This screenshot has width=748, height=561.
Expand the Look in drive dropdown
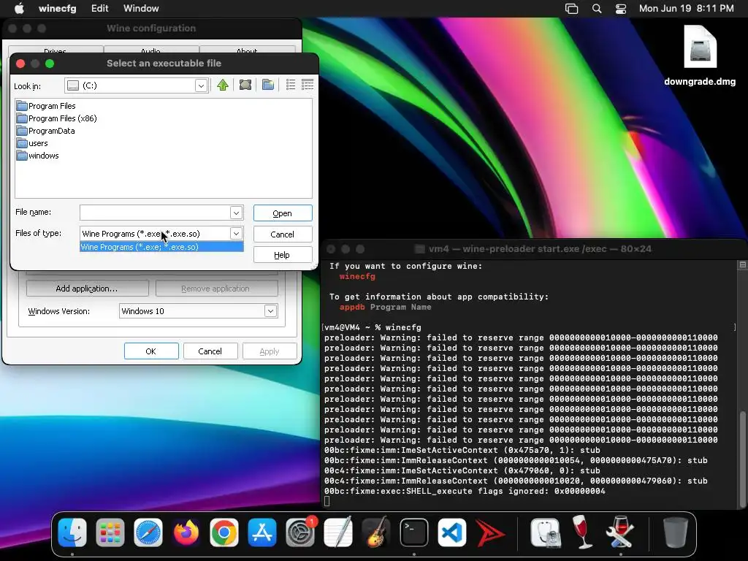(201, 85)
